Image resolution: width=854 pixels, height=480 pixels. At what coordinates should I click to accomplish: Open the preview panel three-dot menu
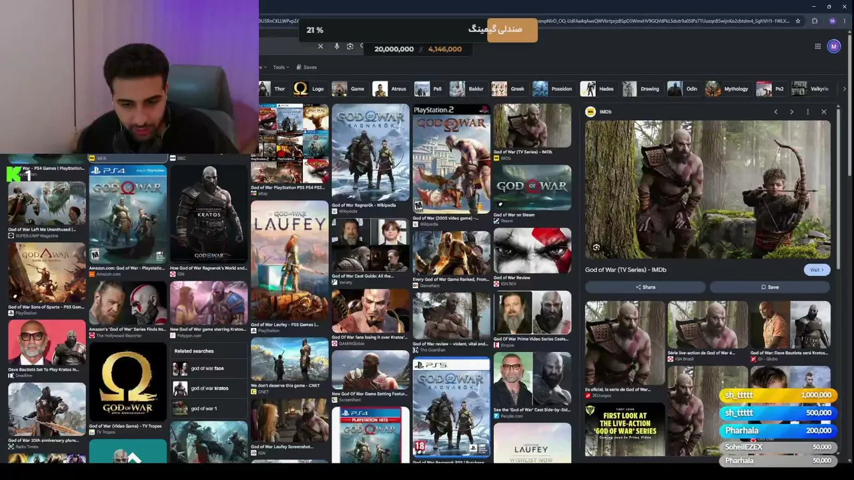(807, 112)
